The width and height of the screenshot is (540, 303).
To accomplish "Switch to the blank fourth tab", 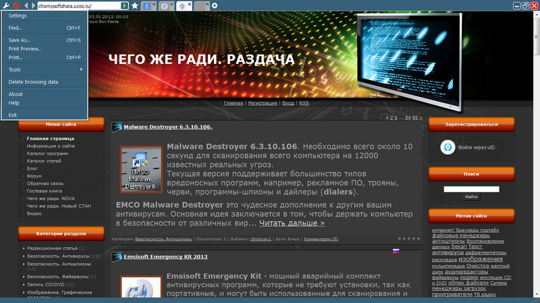I will [x=199, y=6].
